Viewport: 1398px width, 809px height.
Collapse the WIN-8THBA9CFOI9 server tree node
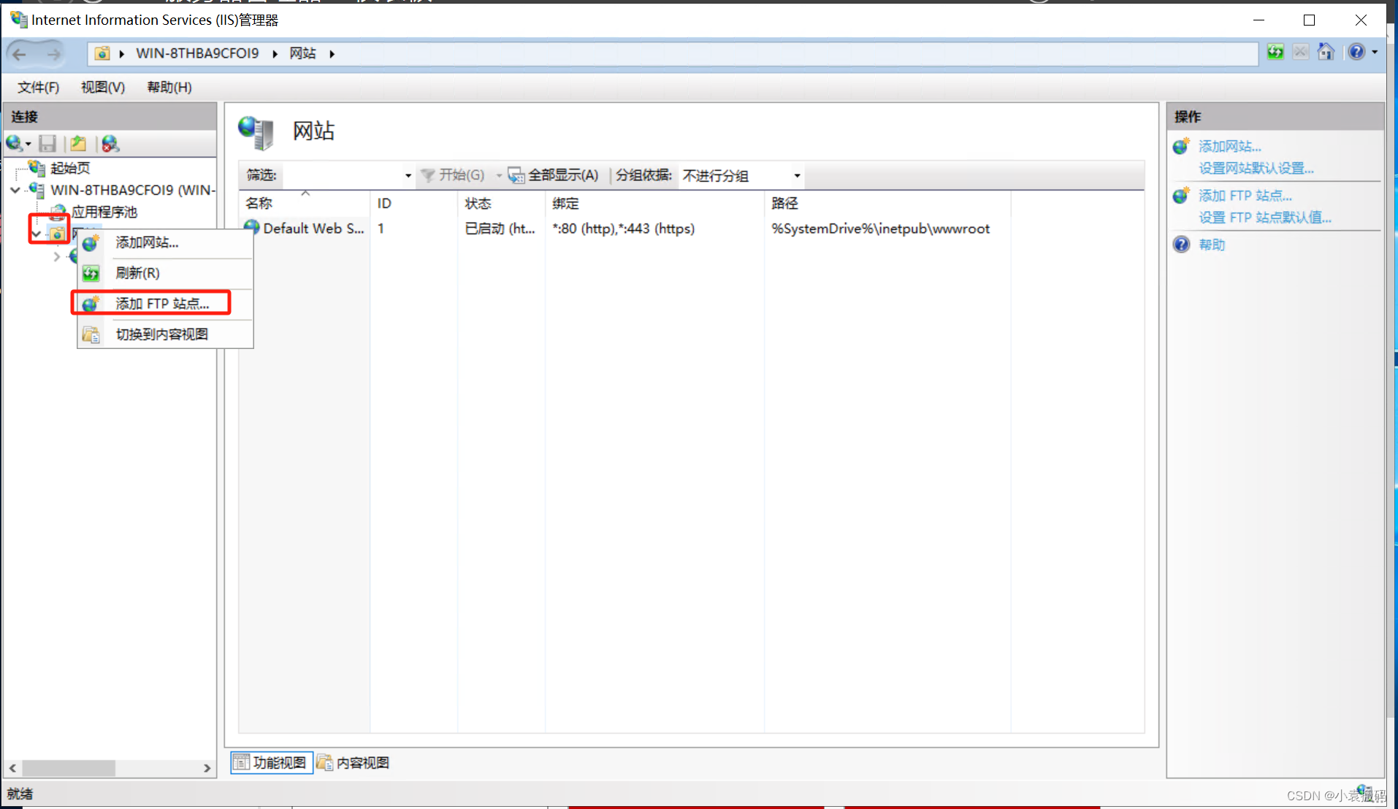(15, 190)
